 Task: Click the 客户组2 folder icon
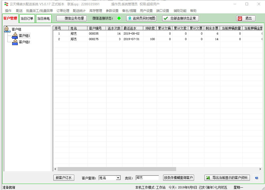coord(15,42)
